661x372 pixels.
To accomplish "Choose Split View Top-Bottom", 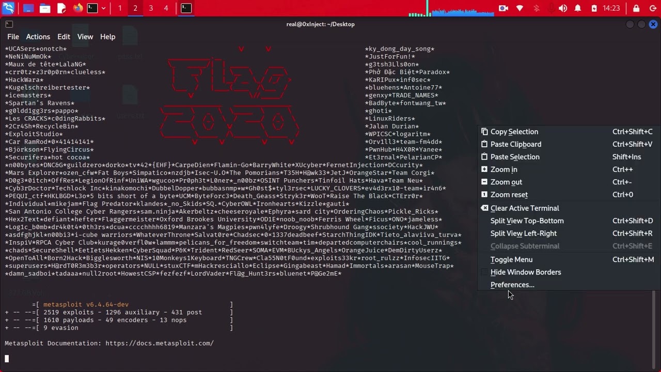I will [568, 221].
